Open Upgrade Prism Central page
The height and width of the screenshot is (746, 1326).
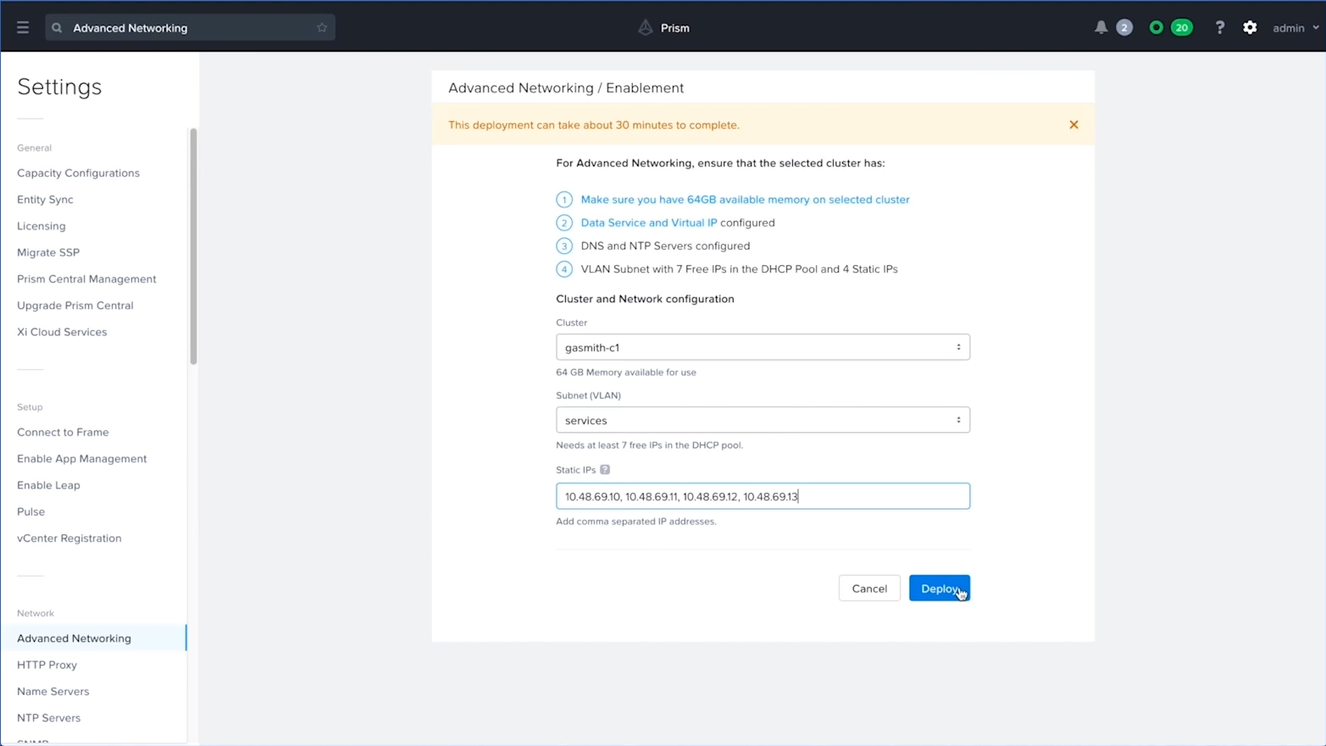tap(75, 306)
